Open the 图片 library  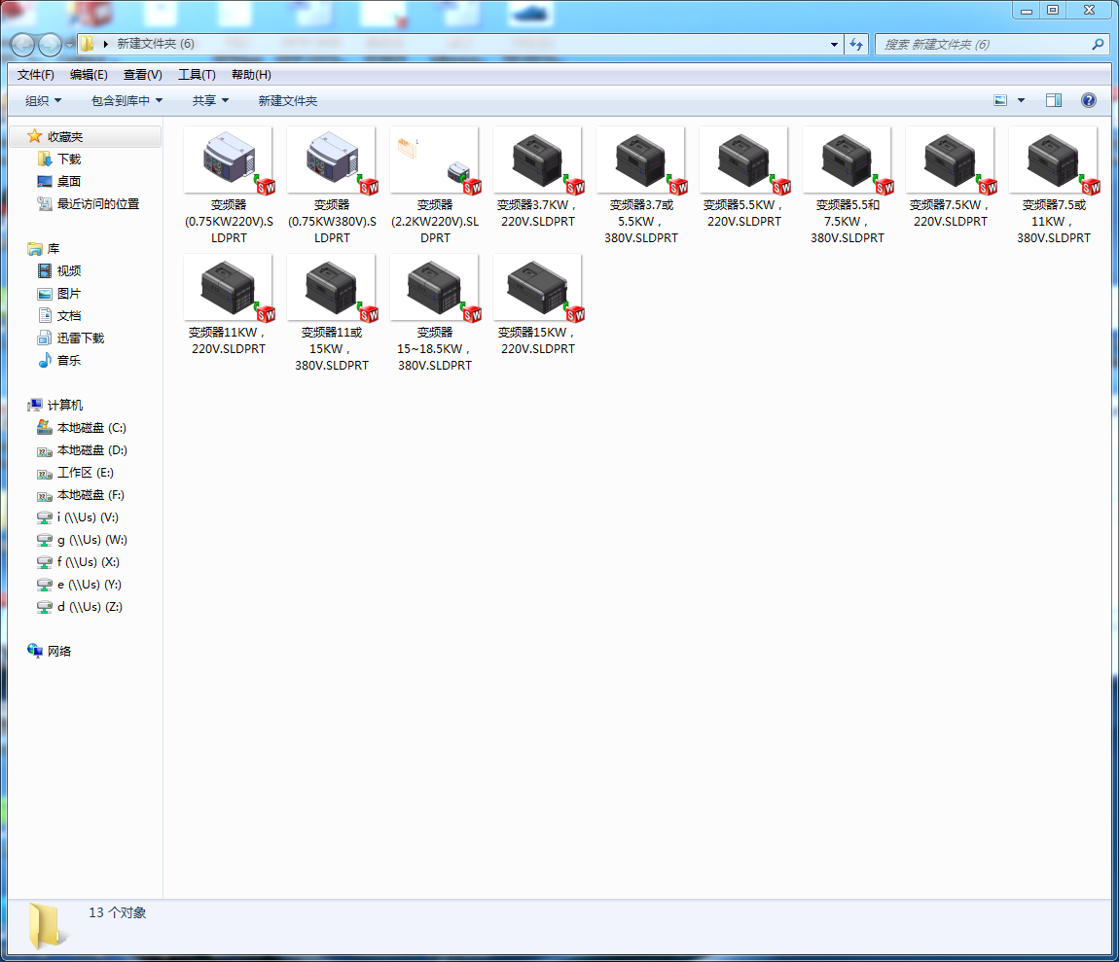[69, 294]
